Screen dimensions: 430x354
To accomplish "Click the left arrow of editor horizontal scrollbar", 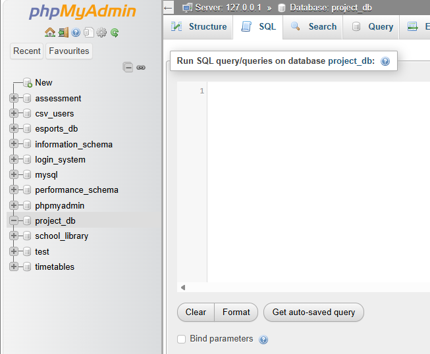I will (183, 288).
